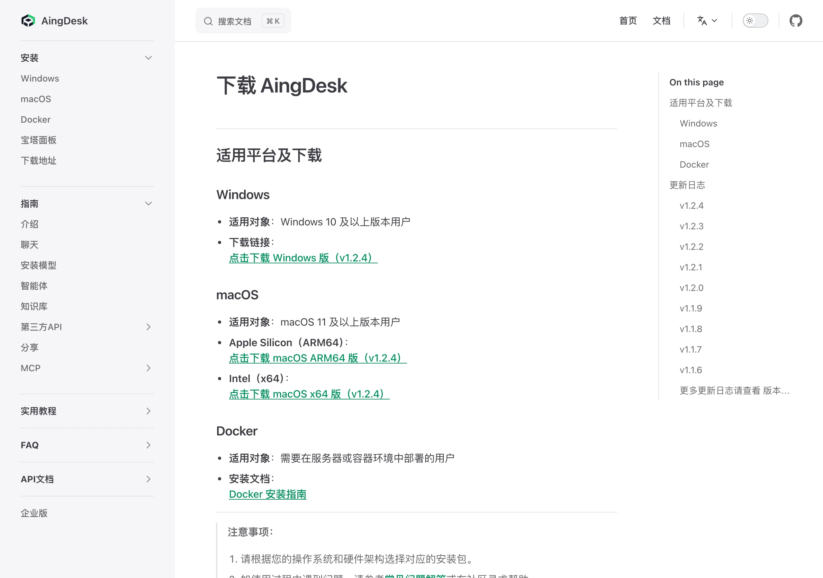Jump to Docker in On this page
This screenshot has width=823, height=578.
tap(694, 164)
